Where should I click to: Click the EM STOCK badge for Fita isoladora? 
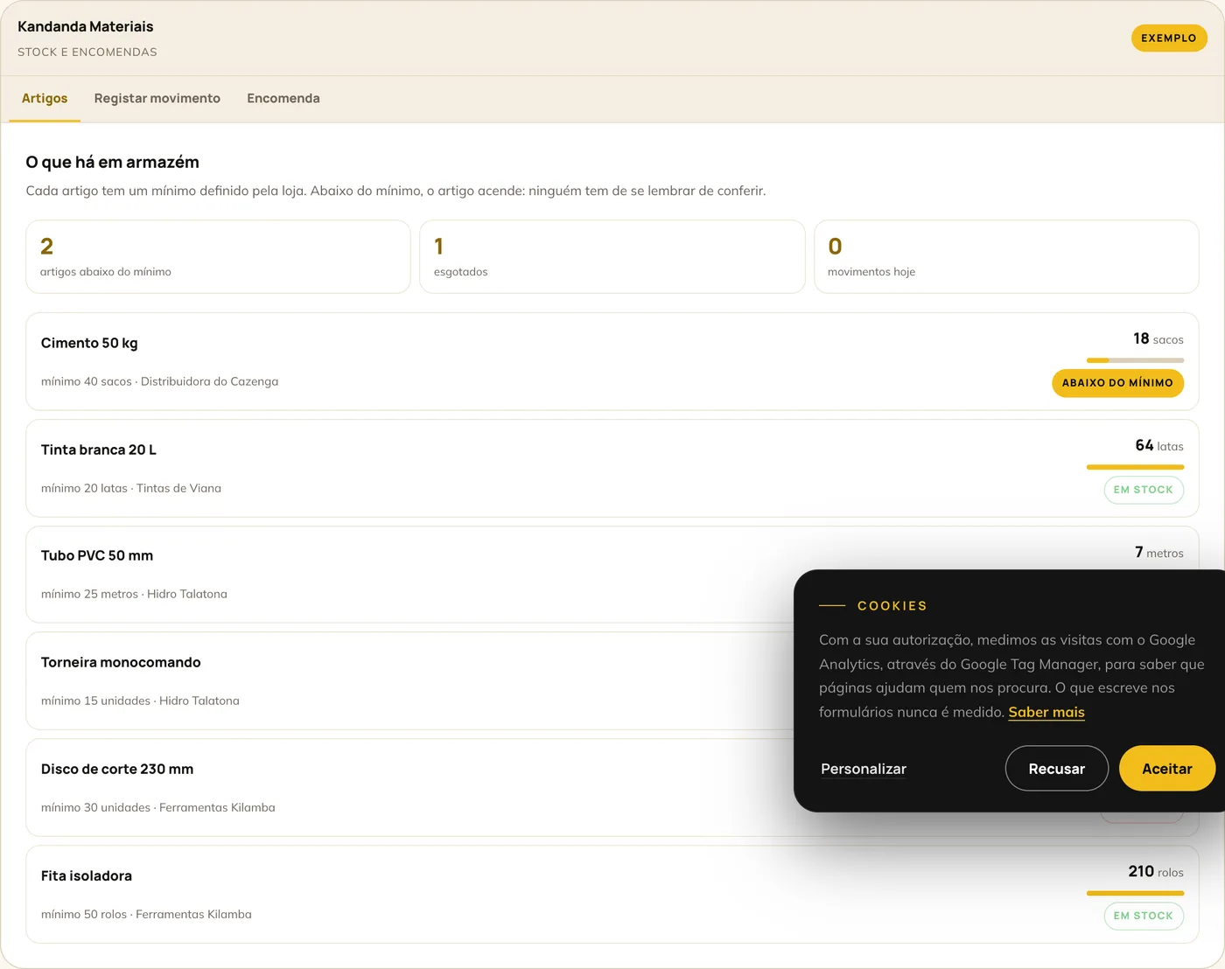coord(1144,916)
